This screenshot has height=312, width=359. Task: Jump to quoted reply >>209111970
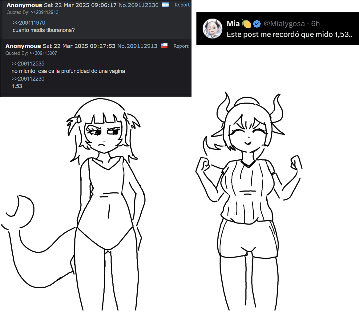click(29, 23)
